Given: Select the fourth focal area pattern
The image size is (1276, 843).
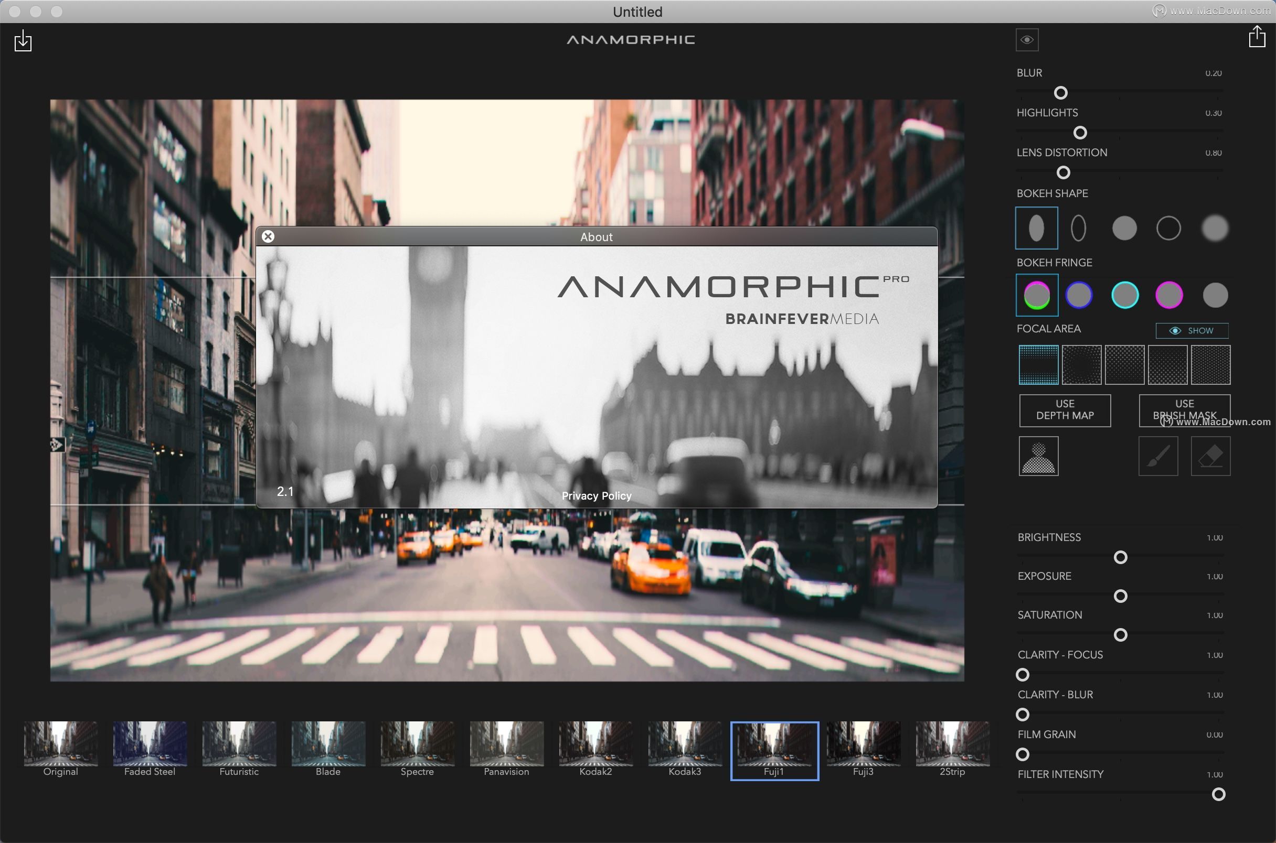Looking at the screenshot, I should click(x=1167, y=365).
